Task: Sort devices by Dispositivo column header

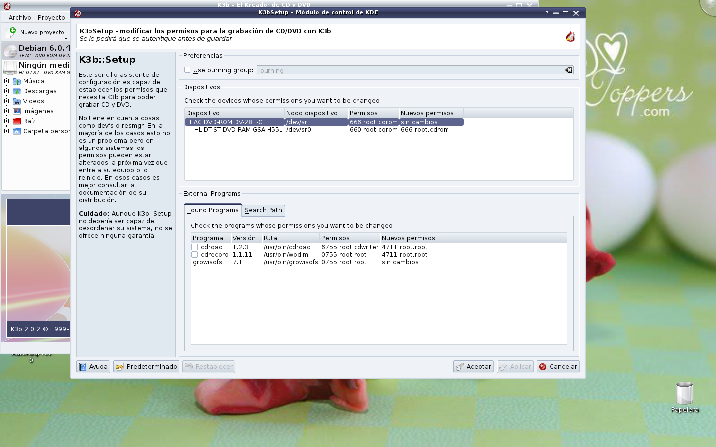Action: [235, 113]
